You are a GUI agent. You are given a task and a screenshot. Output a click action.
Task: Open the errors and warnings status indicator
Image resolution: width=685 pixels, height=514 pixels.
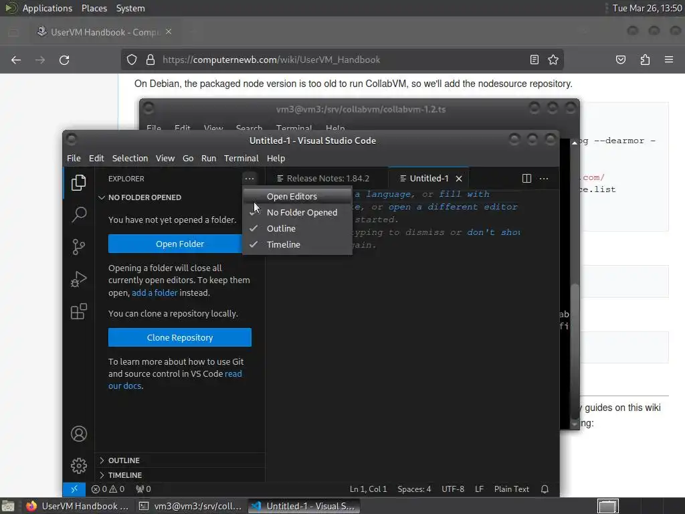click(108, 489)
